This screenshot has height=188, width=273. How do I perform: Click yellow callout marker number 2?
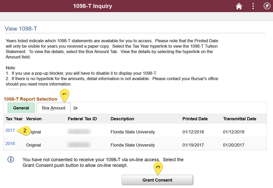(24, 131)
